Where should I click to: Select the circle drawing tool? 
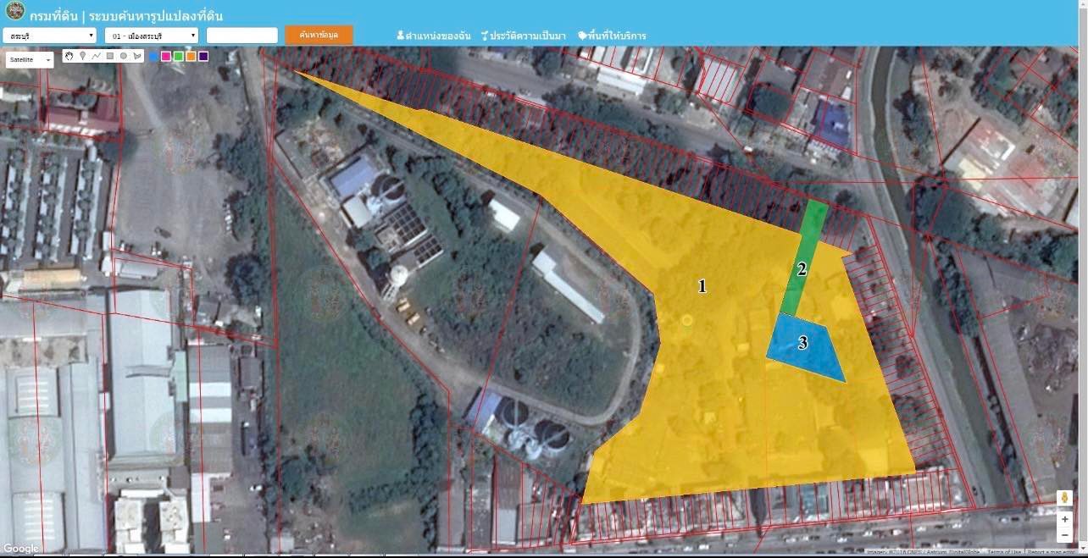point(124,56)
